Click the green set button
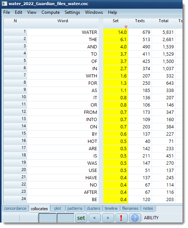 81,218
